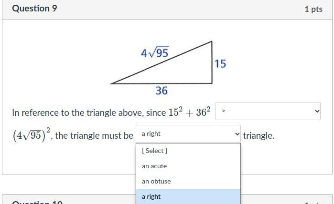Click the arrow on the comparison dropdown

point(317,111)
